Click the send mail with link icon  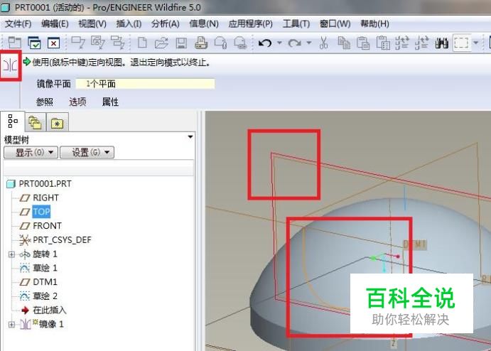click(x=240, y=43)
